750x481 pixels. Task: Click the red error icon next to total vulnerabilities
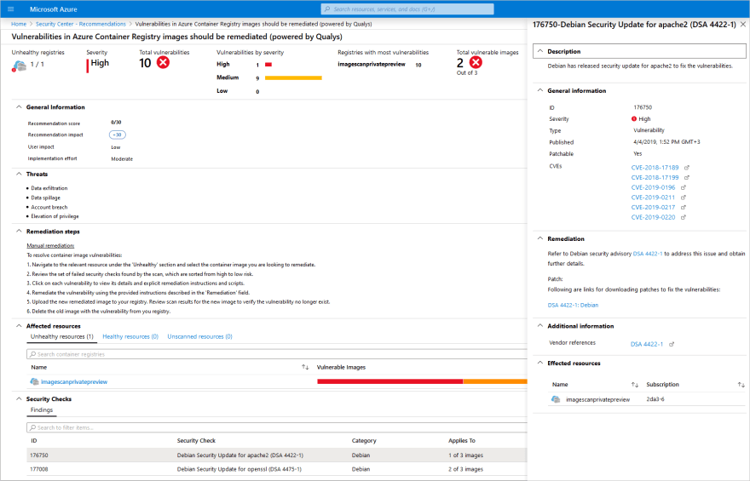pos(163,63)
